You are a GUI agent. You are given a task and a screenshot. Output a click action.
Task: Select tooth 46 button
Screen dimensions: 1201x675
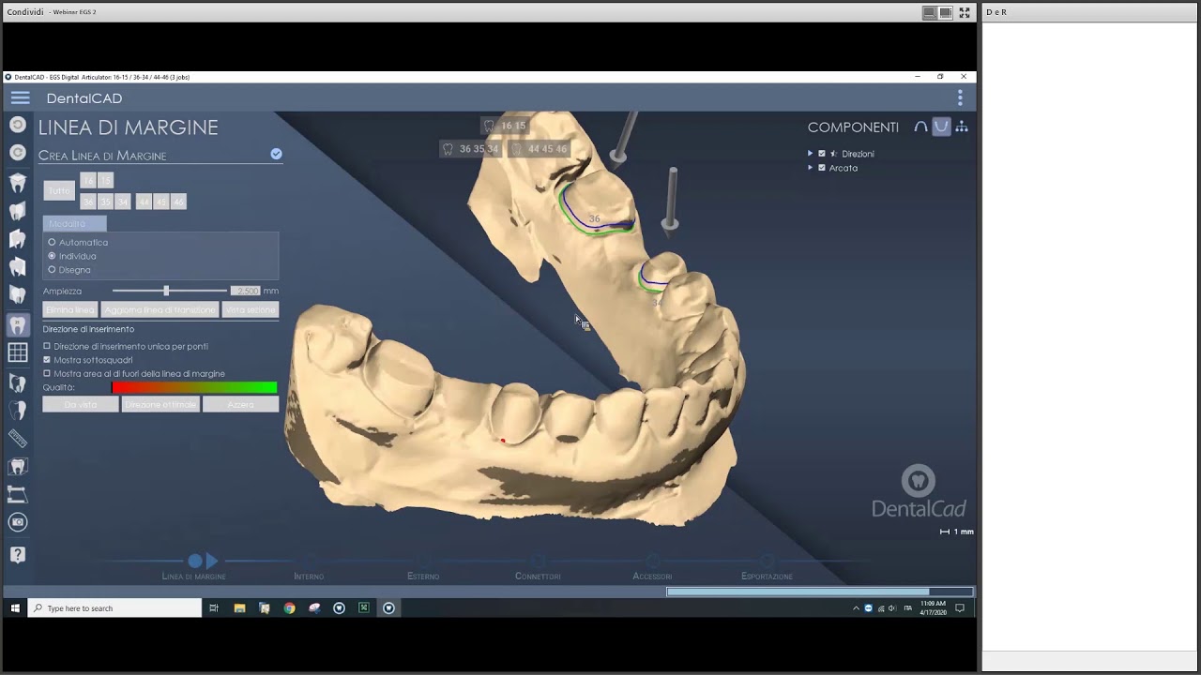click(x=178, y=202)
